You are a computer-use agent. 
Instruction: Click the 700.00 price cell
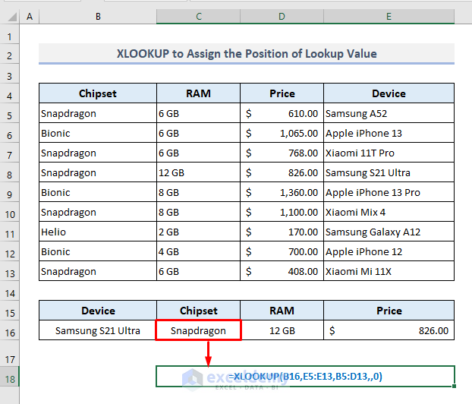[282, 251]
